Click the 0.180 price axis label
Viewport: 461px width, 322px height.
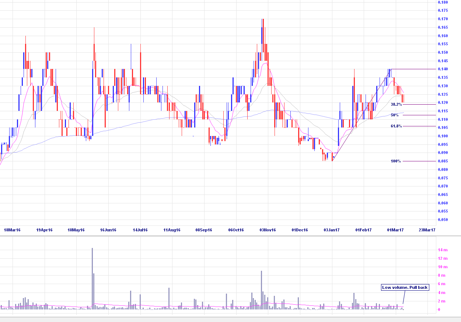coord(443,2)
